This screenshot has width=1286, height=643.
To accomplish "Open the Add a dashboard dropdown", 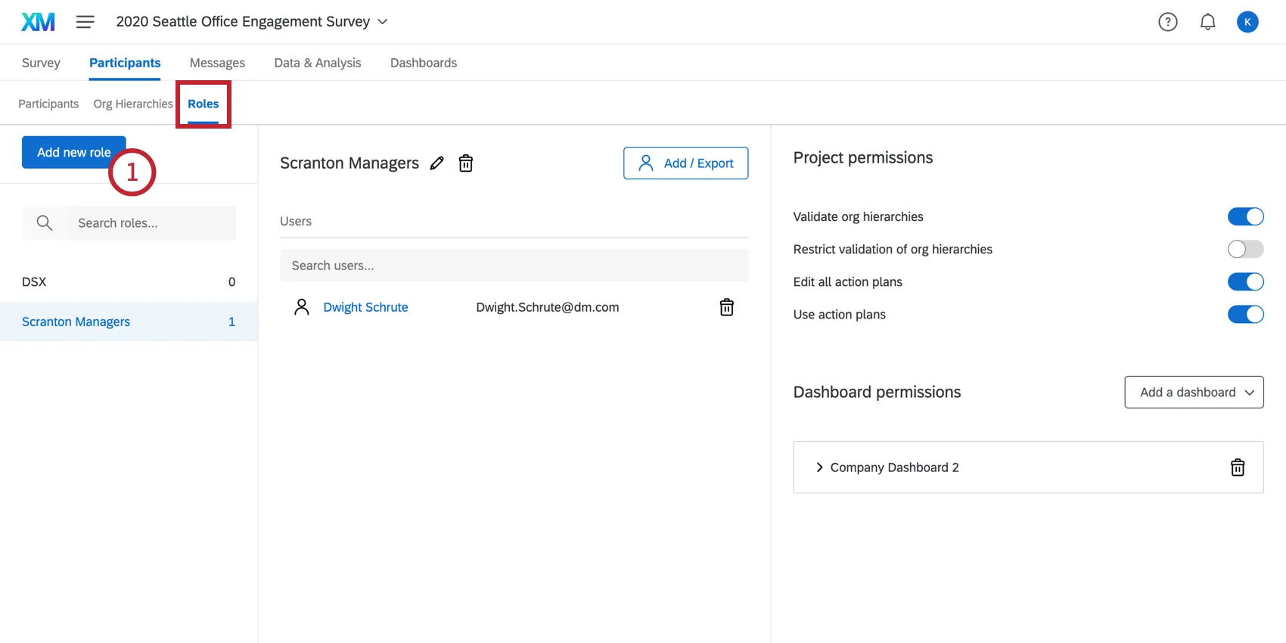I will [1194, 393].
